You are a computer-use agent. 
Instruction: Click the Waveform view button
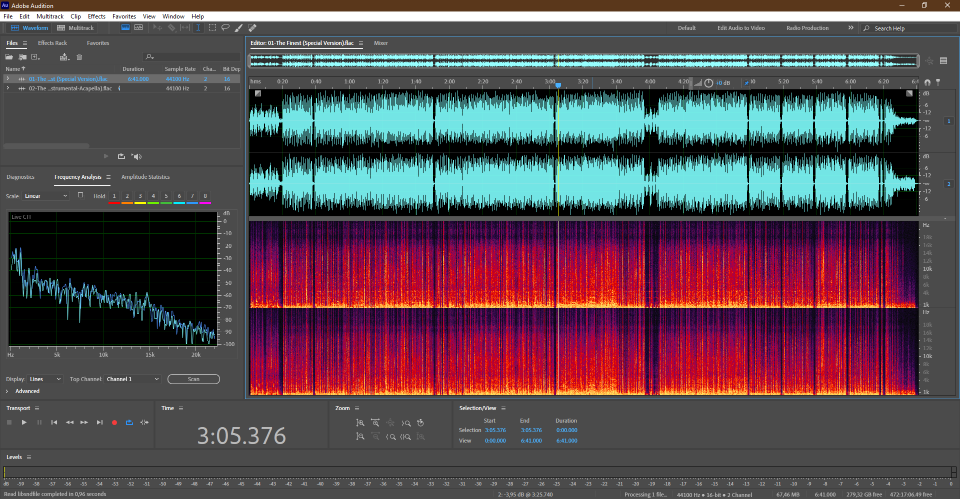[30, 28]
